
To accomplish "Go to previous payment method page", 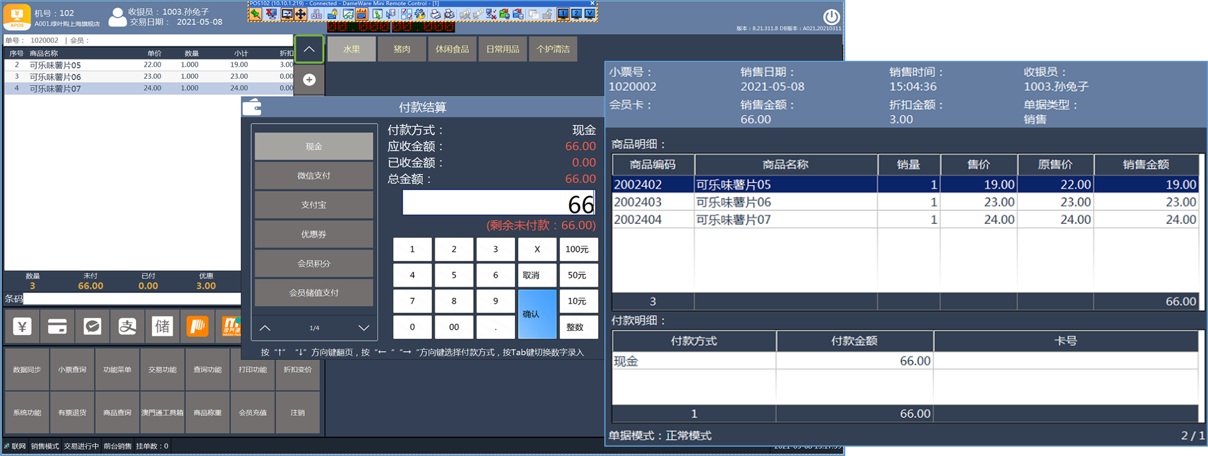I will (x=265, y=328).
